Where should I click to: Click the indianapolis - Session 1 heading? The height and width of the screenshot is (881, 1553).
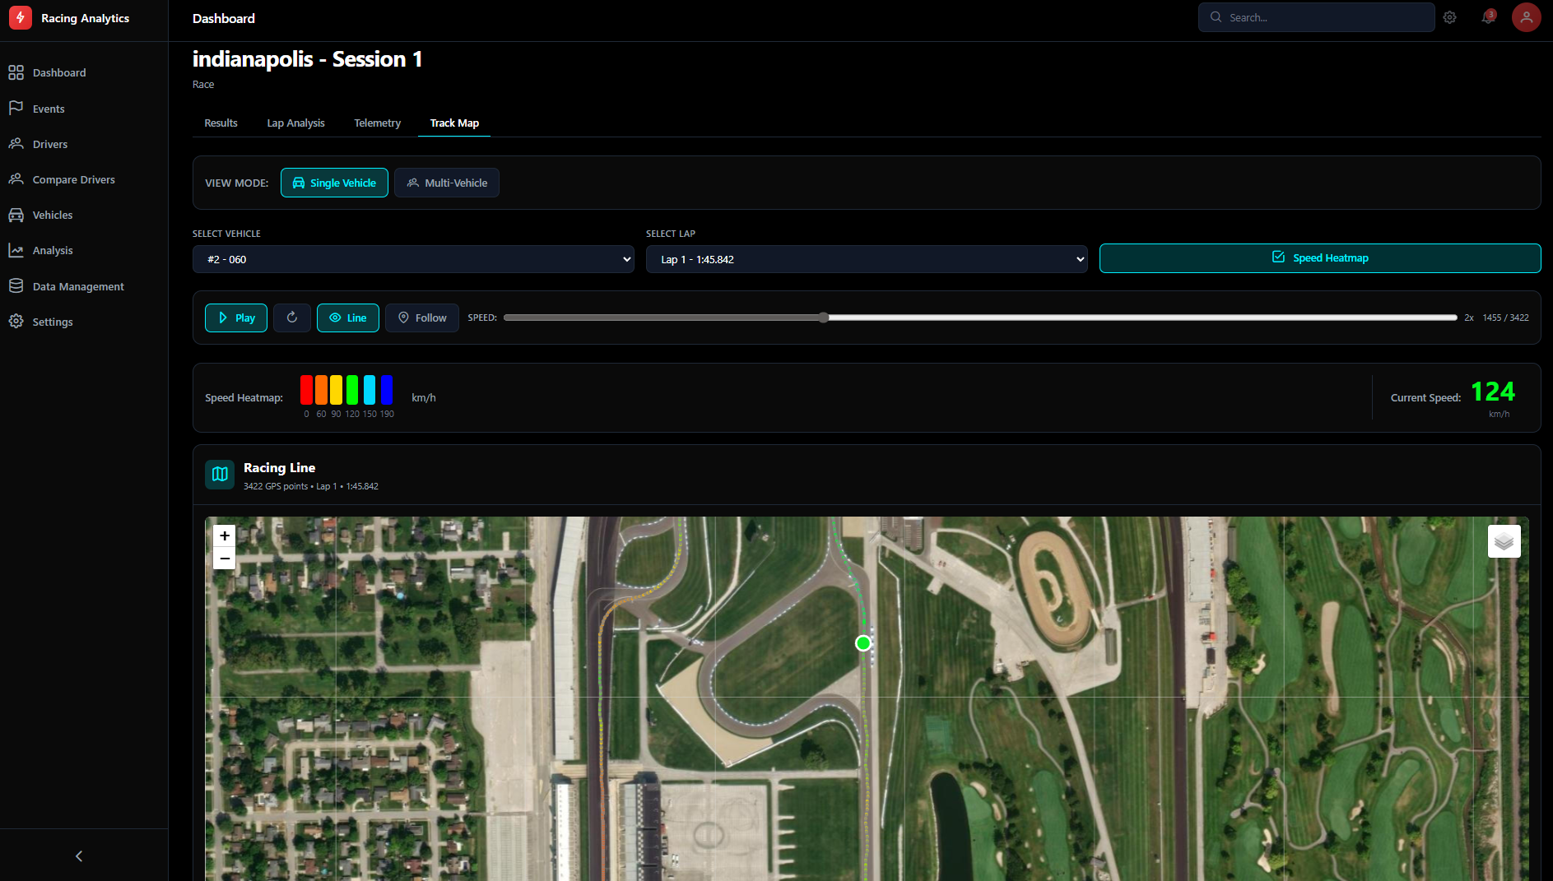307,59
